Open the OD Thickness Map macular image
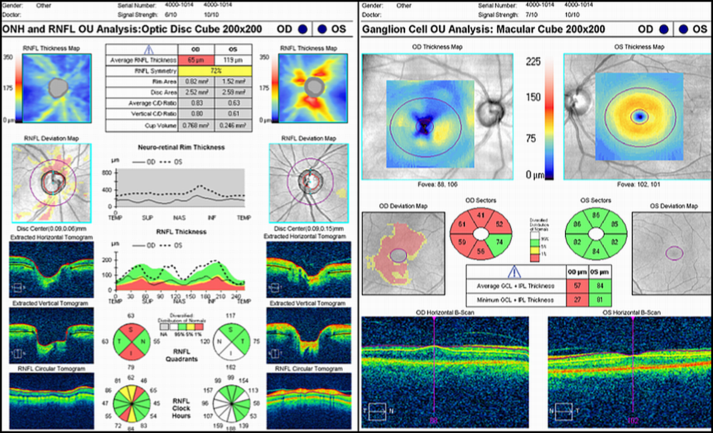Viewport: 713px width, 433px height. click(437, 116)
